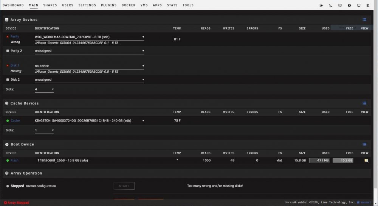Open the Cache device KINGSTON dropdown
The width and height of the screenshot is (378, 206).
[x=90, y=120]
